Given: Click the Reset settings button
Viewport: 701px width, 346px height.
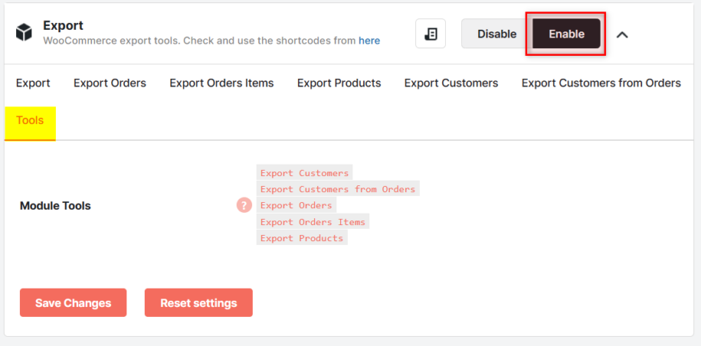Looking at the screenshot, I should [x=198, y=302].
